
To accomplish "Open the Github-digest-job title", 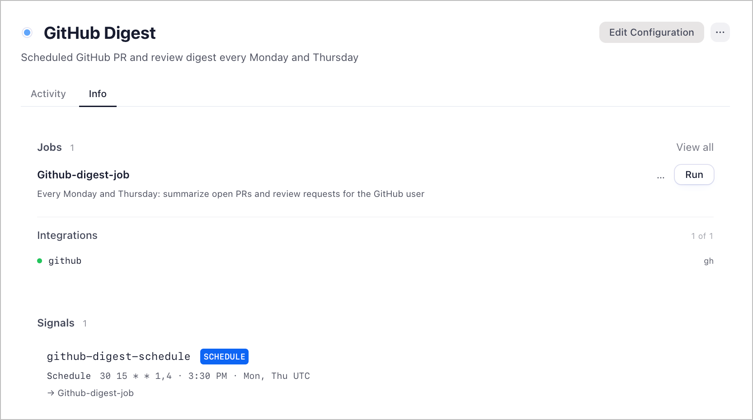I will coord(83,175).
